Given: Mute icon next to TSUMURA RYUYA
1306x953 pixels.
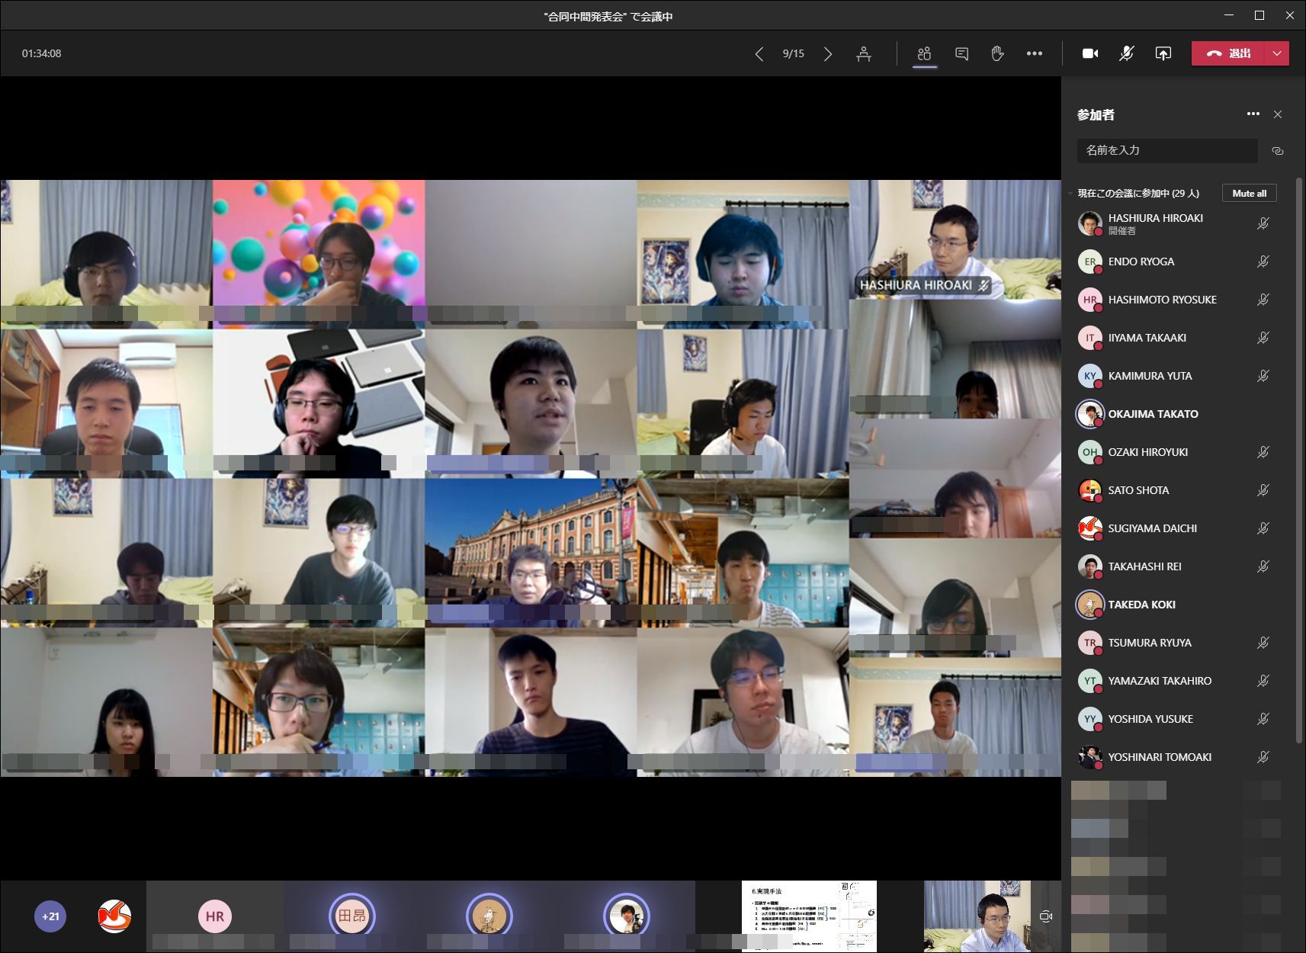Looking at the screenshot, I should click(x=1263, y=643).
